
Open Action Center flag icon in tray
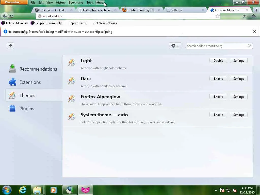coord(222,190)
